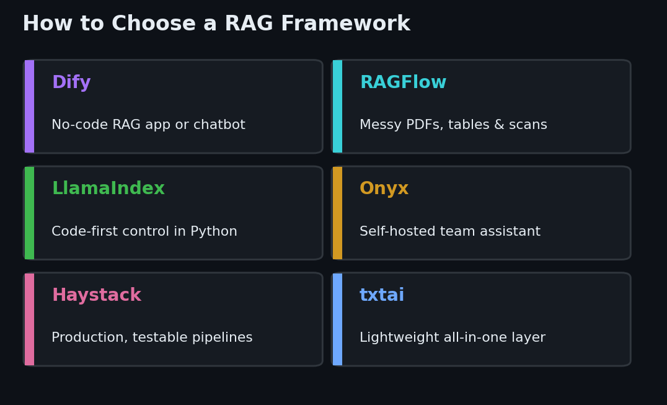This screenshot has width=667, height=405.
Task: Click "Self-hosted team assistant" text
Action: [x=450, y=231]
